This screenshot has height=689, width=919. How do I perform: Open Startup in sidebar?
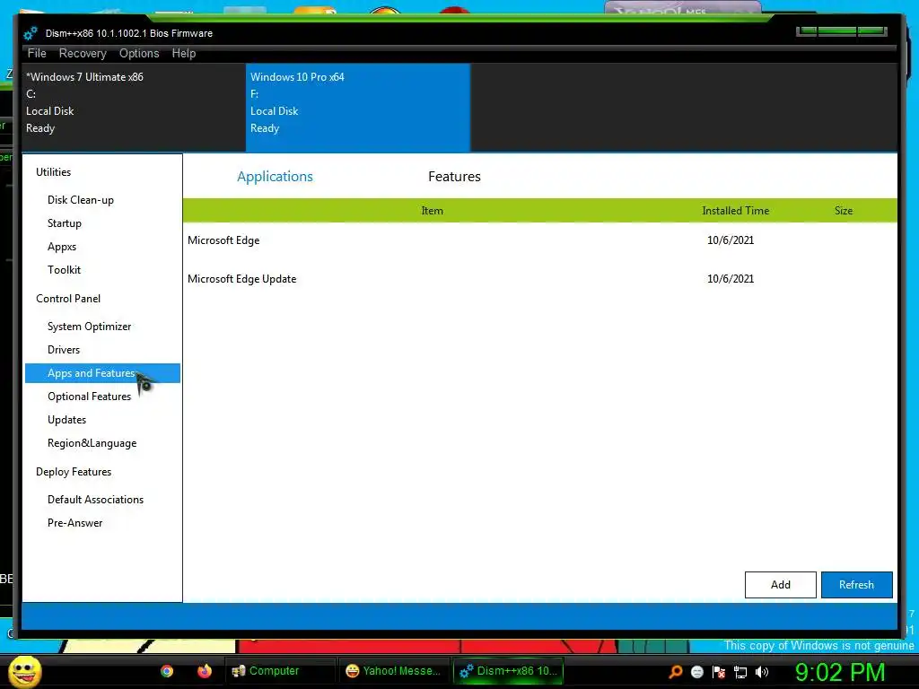[x=65, y=223]
